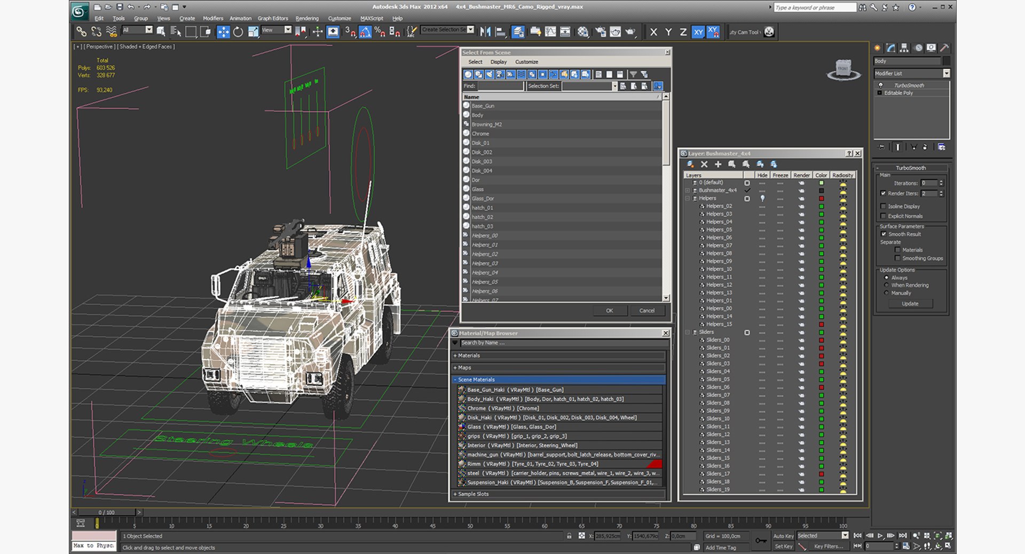
Task: Open the MAXScript menu
Action: 372,18
